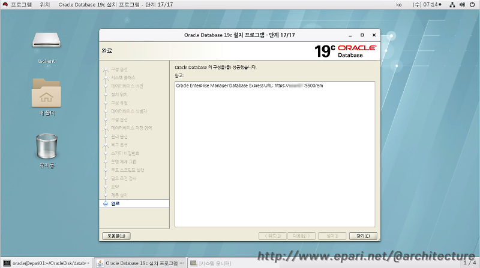Click the success message 'Oracle Database 의 구성을(를) 성공했습니다'

[215, 68]
